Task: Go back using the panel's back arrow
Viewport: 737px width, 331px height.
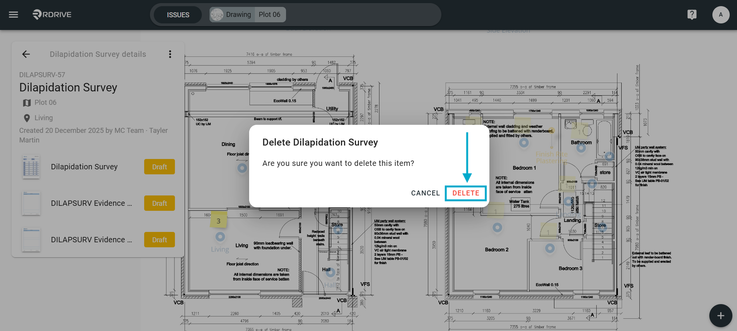Action: [26, 54]
